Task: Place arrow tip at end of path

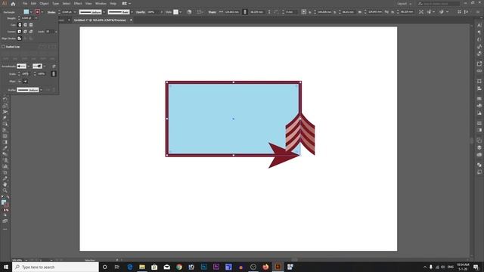Action: tap(25, 81)
